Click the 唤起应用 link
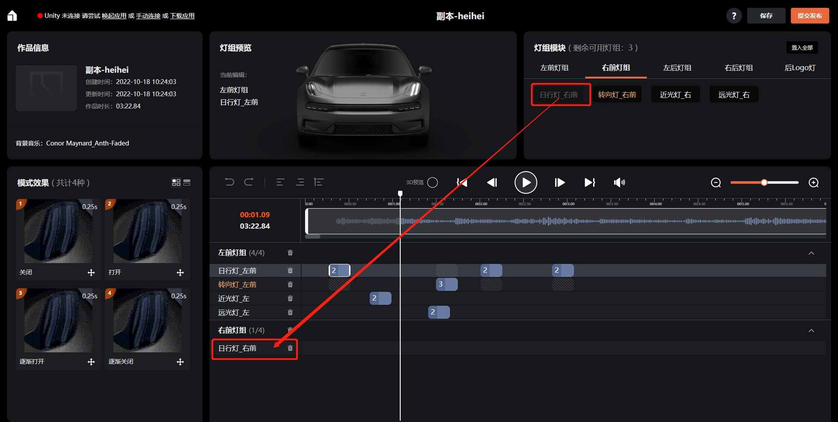Viewport: 838px width, 422px height. coord(114,16)
